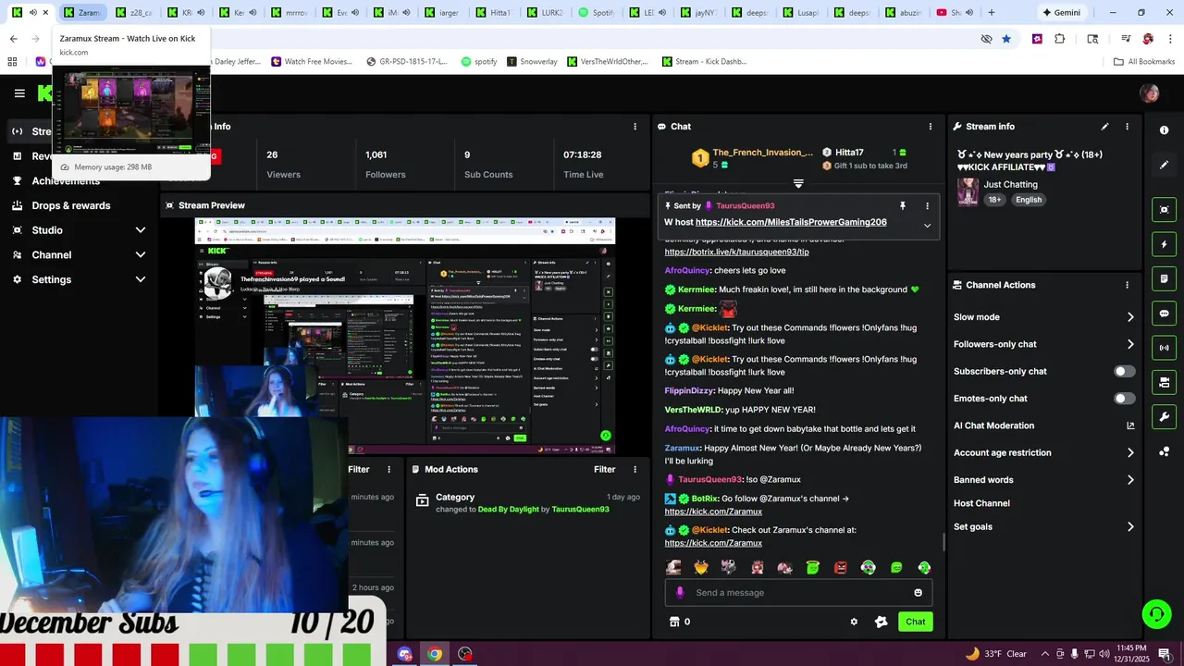1184x666 pixels.
Task: Select the angry red emote
Action: pos(840,567)
